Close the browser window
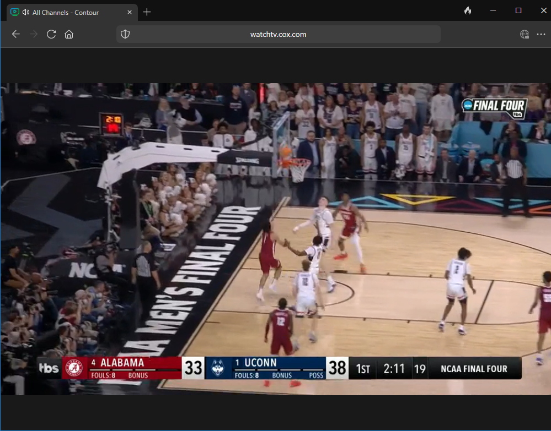Viewport: 551px width, 431px height. [x=544, y=10]
